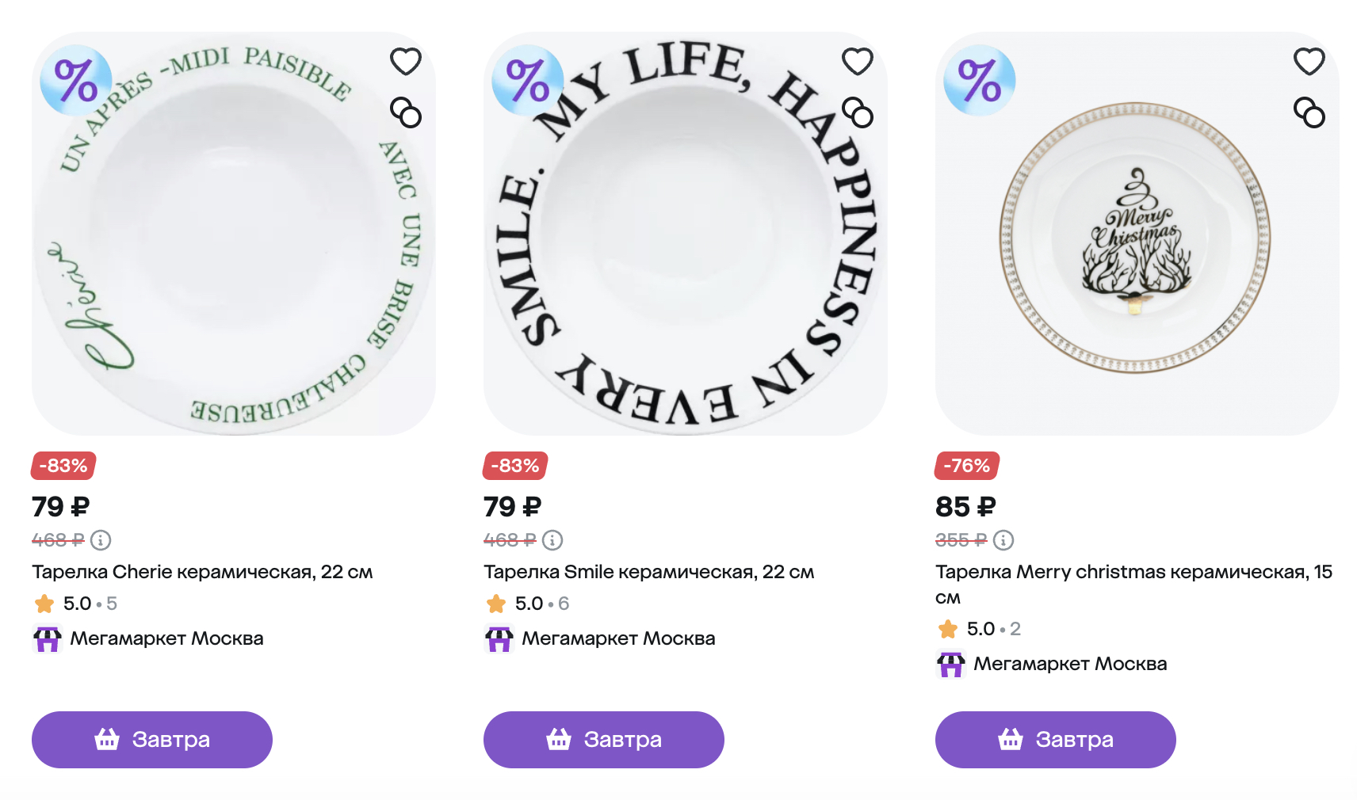Open info icon beside Smile plate old price
The image size is (1357, 800).
(x=552, y=540)
